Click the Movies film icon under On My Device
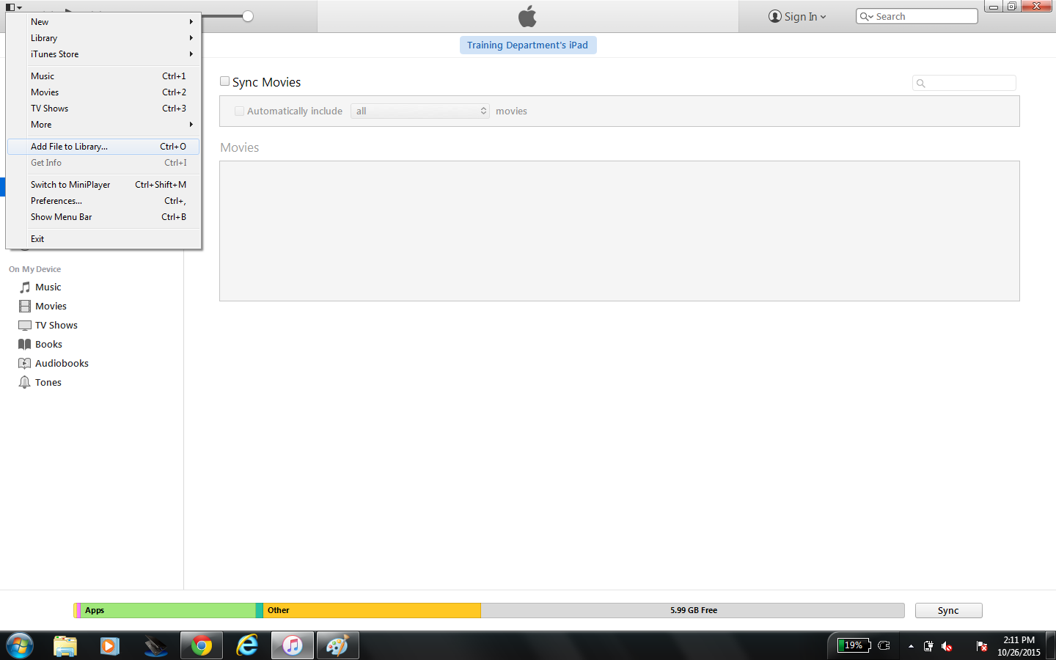The width and height of the screenshot is (1056, 660). [25, 307]
